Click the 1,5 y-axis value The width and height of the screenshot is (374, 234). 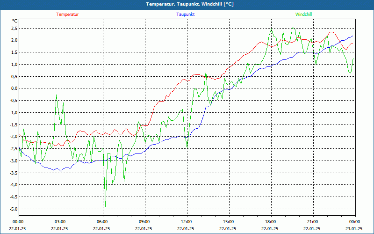point(14,52)
